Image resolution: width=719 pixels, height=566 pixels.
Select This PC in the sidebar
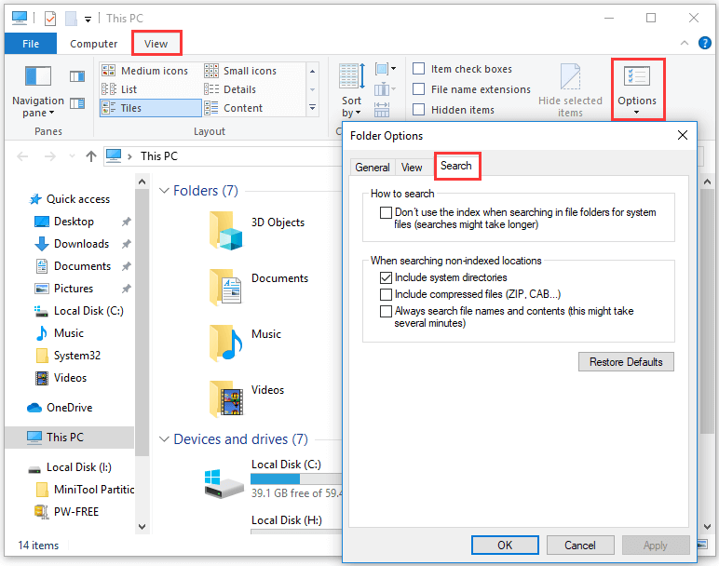click(x=69, y=438)
